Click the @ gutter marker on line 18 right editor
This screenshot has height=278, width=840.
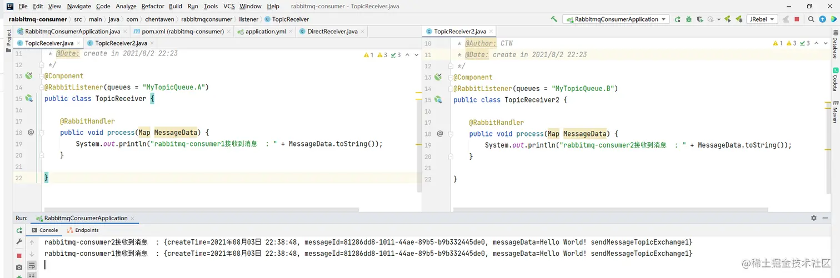(x=440, y=134)
